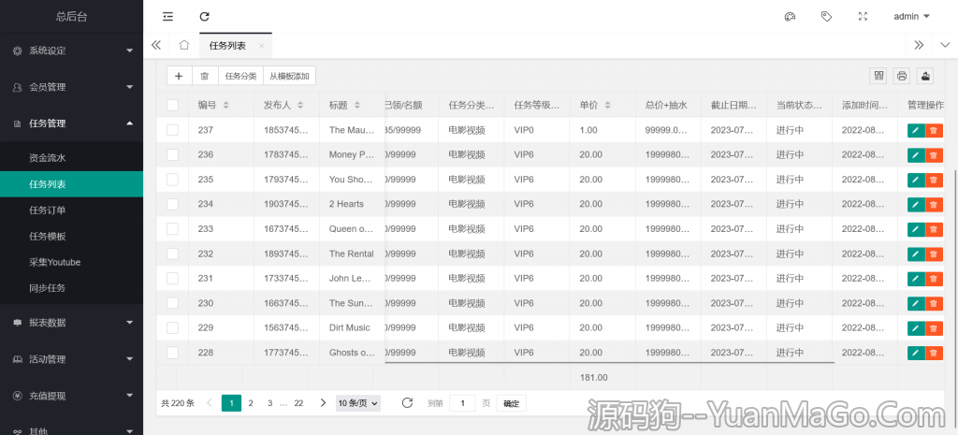Sort by 单价 column arrows
958x435 pixels.
607,105
